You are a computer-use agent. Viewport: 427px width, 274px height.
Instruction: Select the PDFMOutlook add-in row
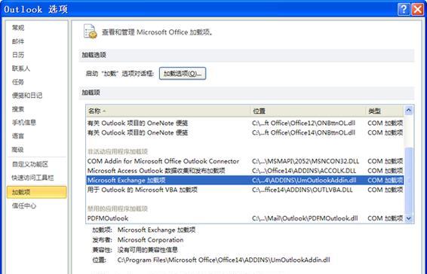coord(245,218)
